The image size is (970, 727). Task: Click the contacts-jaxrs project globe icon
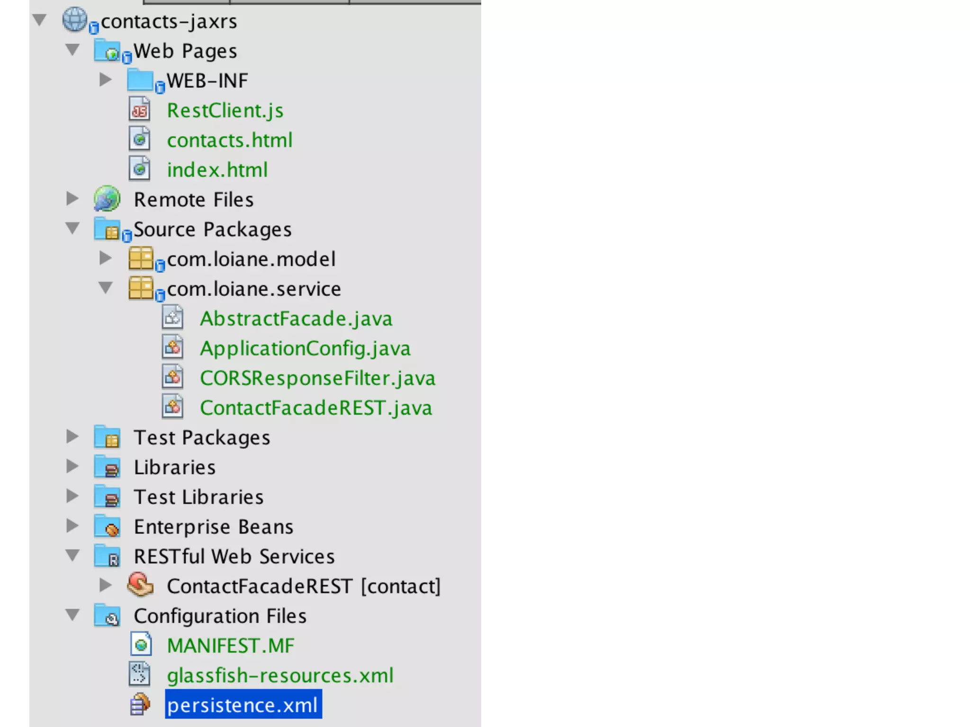tap(75, 20)
